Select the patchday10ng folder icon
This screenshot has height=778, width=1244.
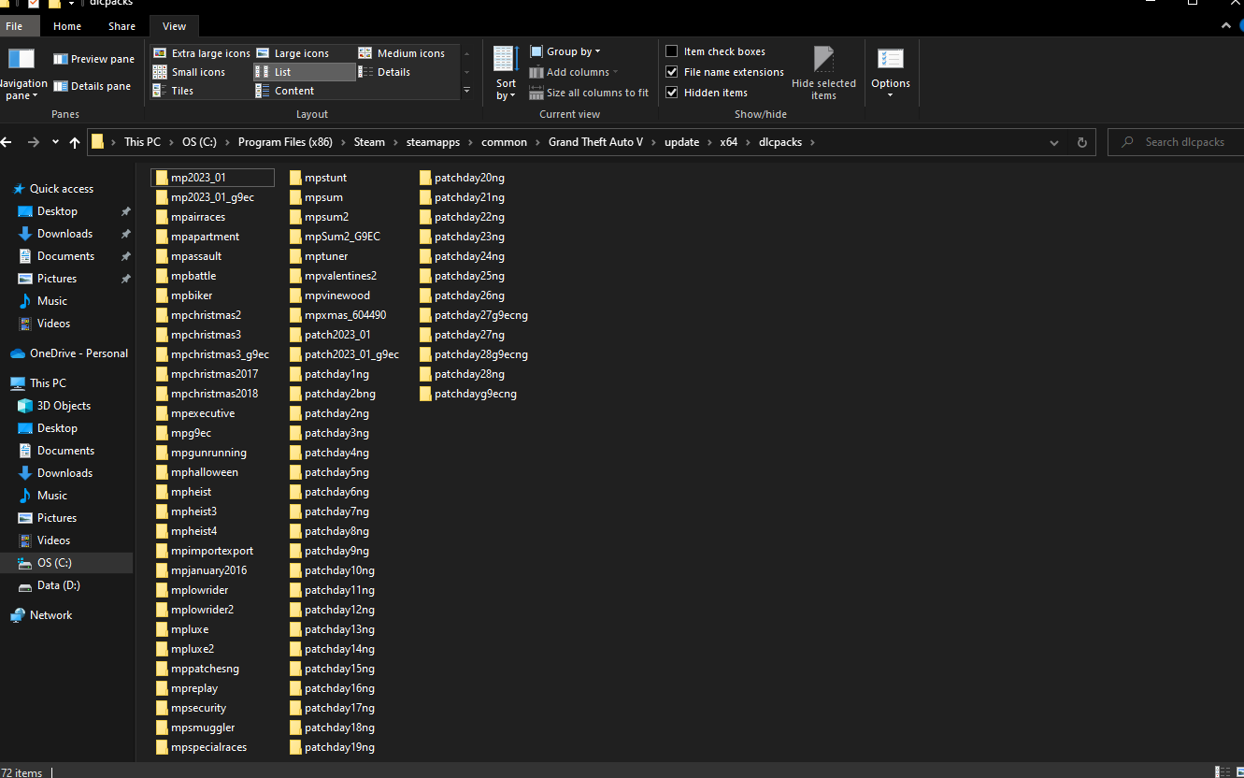295,570
